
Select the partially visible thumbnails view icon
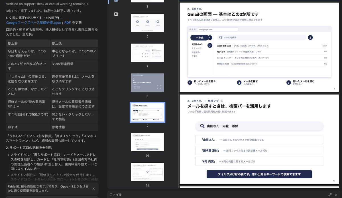(x=116, y=1)
